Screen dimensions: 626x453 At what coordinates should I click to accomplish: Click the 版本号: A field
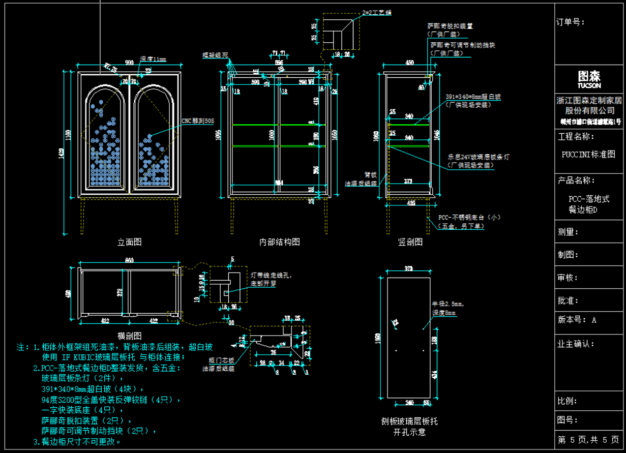coord(577,320)
